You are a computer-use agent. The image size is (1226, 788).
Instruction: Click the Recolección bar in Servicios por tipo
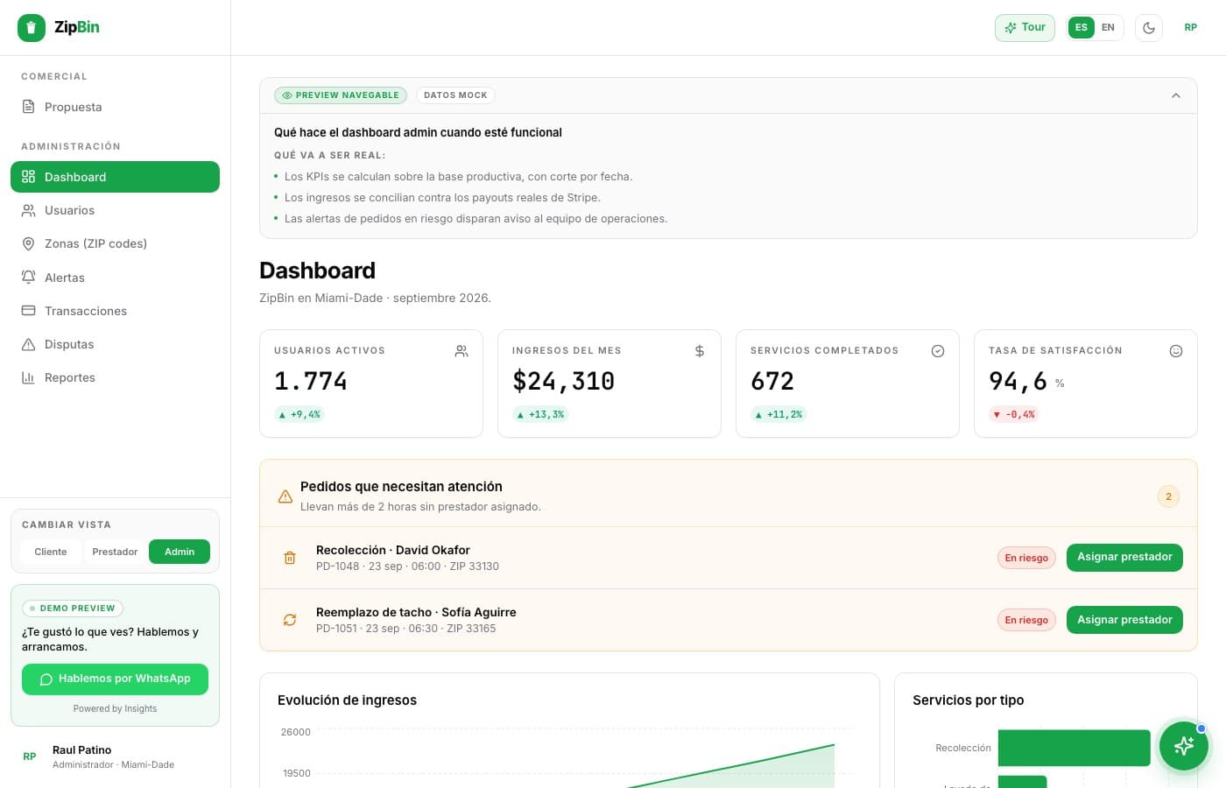[1074, 748]
